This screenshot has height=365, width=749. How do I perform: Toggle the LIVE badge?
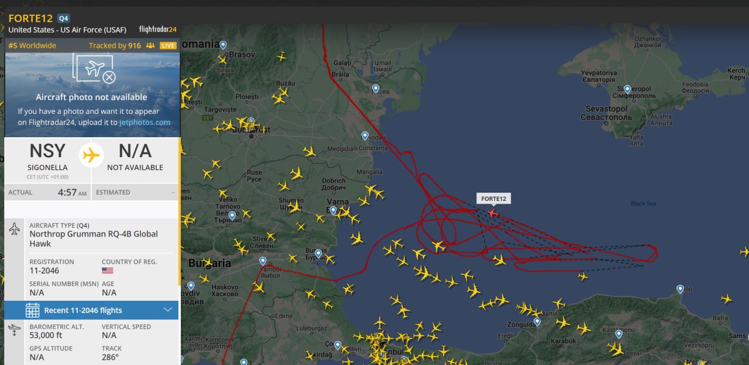click(168, 46)
